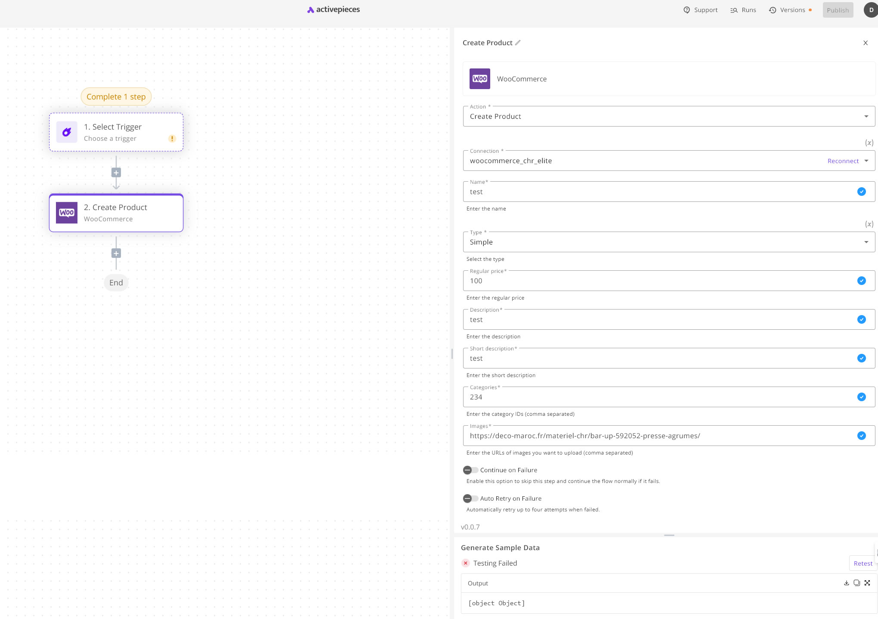
Task: Click the Short description input field
Action: tap(669, 358)
